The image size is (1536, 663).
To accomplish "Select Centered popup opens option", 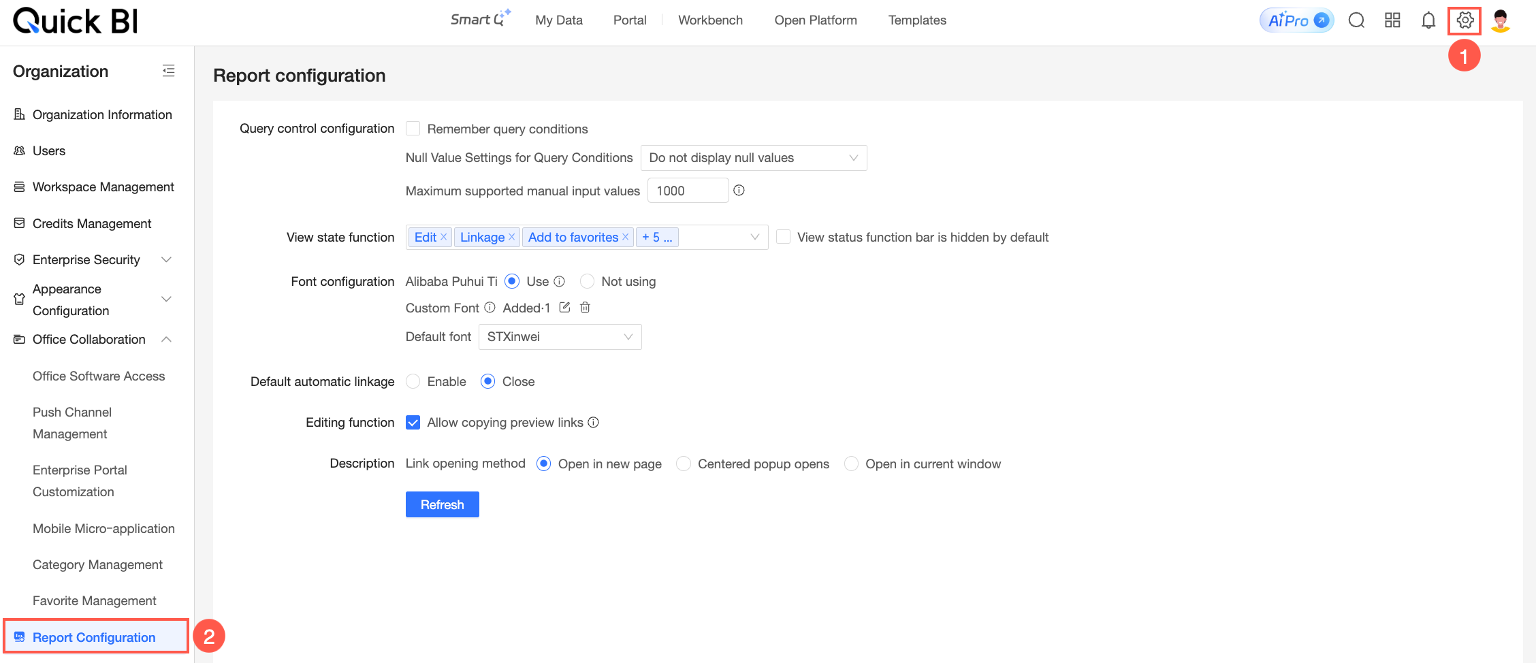I will tap(684, 464).
